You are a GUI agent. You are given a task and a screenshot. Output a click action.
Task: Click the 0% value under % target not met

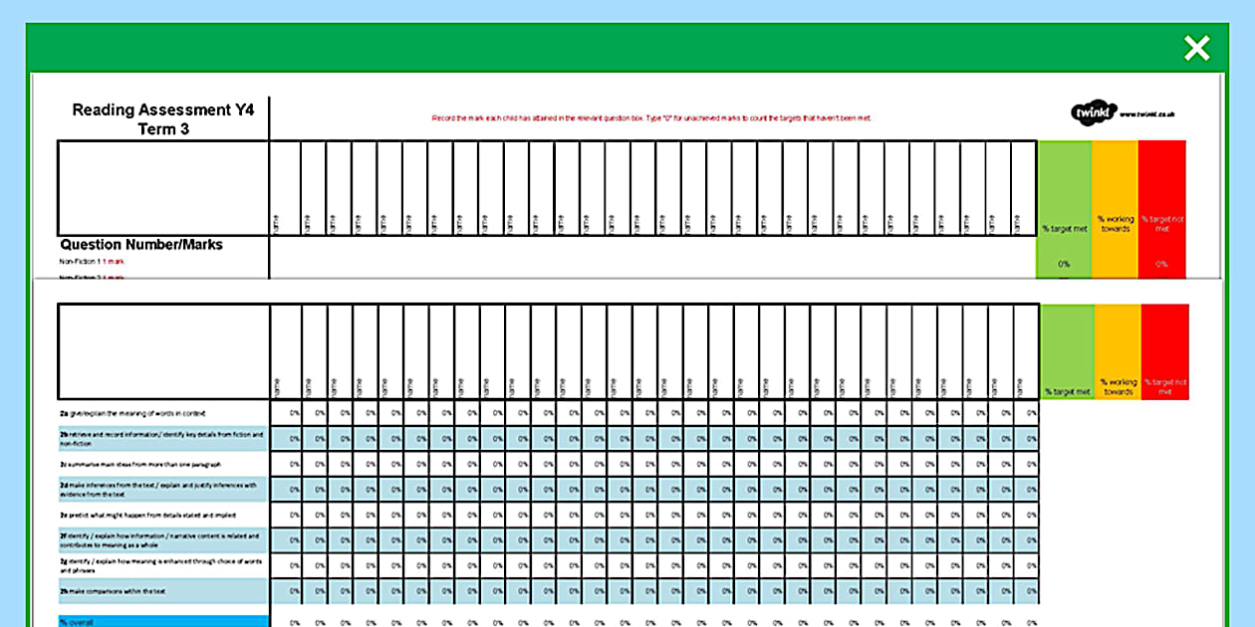1164,262
